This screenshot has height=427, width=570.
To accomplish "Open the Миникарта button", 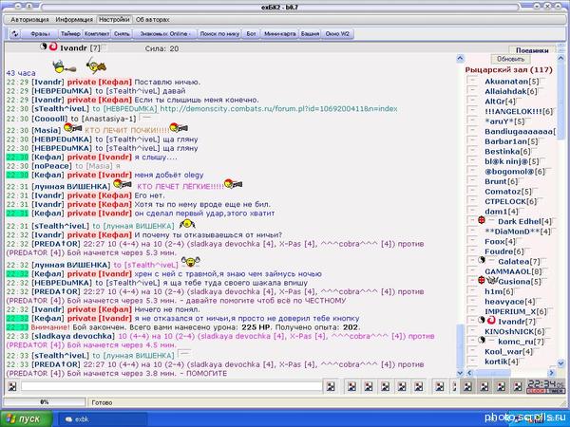I will pos(279,34).
